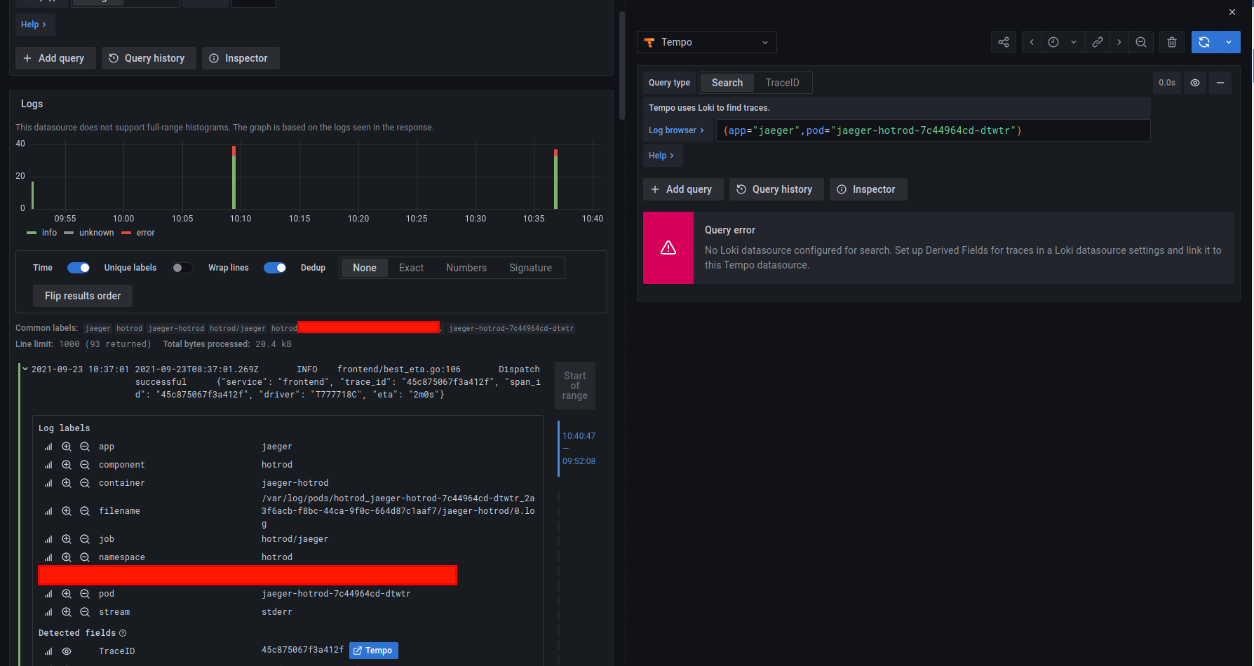Open the Tempo datasource dropdown
The height and width of the screenshot is (666, 1254).
tap(706, 42)
